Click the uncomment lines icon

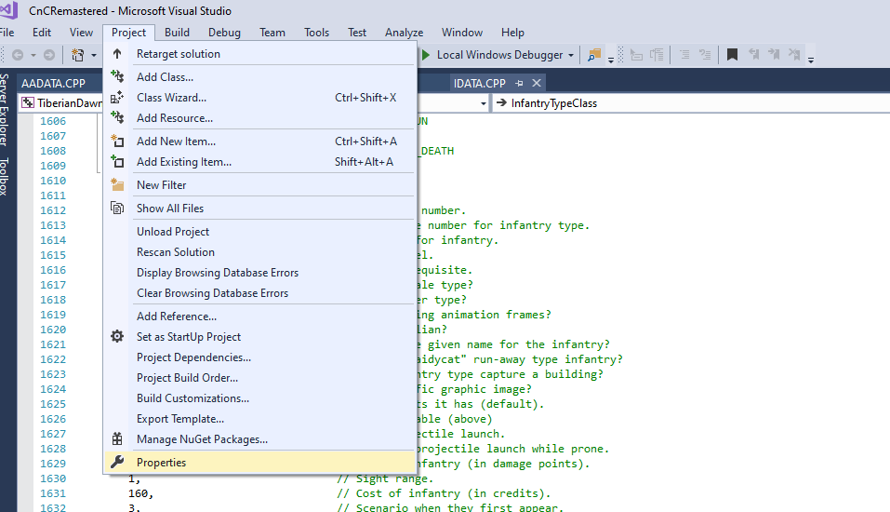(x=705, y=55)
